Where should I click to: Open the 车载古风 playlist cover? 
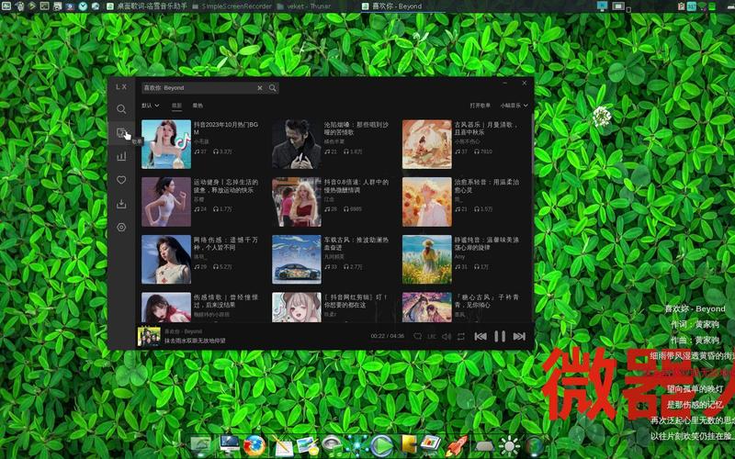[297, 260]
